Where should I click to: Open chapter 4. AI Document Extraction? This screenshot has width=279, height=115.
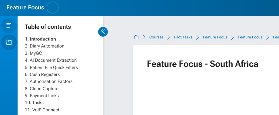[51, 60]
